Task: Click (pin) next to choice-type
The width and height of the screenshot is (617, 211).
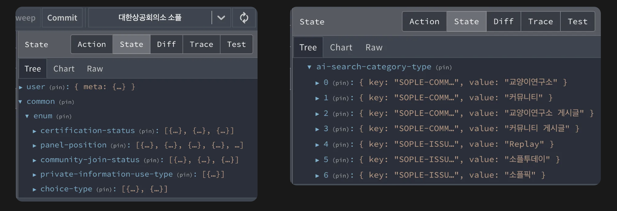Action: pyautogui.click(x=104, y=189)
